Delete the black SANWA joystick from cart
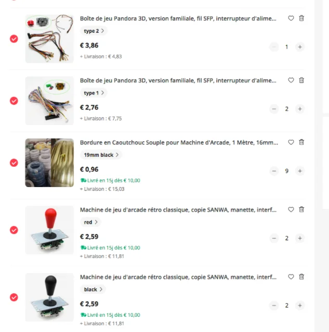Viewport: 329px width, 332px height. click(301, 277)
